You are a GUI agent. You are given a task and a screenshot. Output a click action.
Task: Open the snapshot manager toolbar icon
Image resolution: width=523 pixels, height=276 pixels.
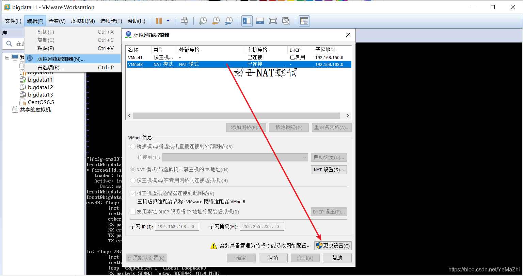pos(229,21)
